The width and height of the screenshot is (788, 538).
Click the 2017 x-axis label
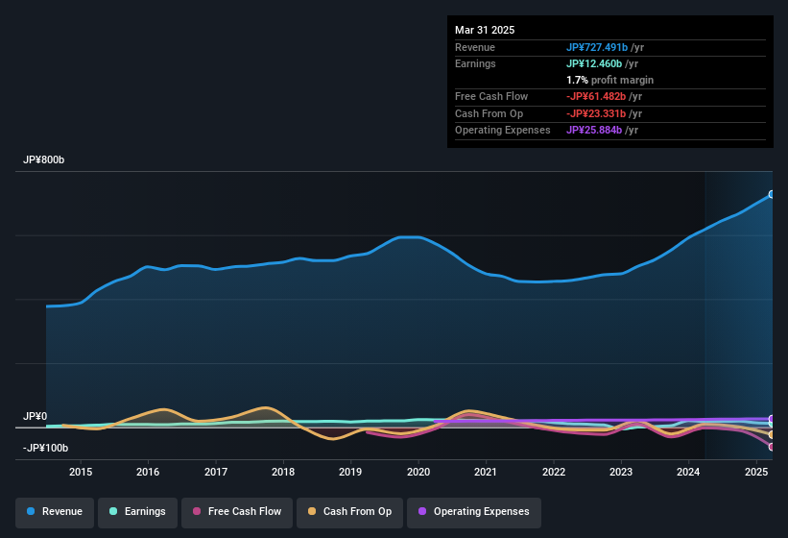(x=216, y=472)
